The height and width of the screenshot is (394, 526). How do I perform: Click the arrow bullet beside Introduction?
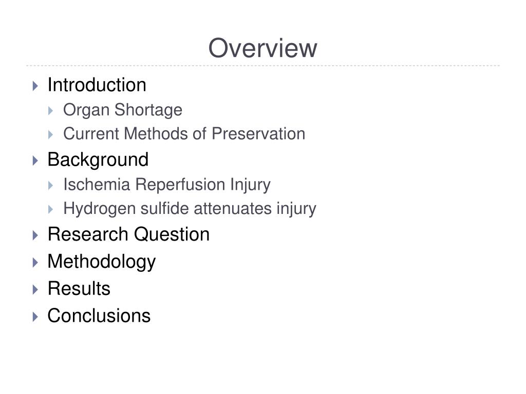tap(35, 86)
